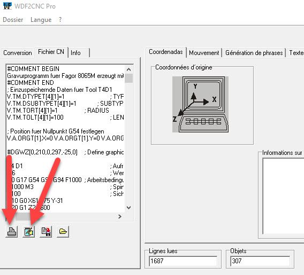304x275 pixels.
Task: Open the Langue menu
Action: coord(41,20)
